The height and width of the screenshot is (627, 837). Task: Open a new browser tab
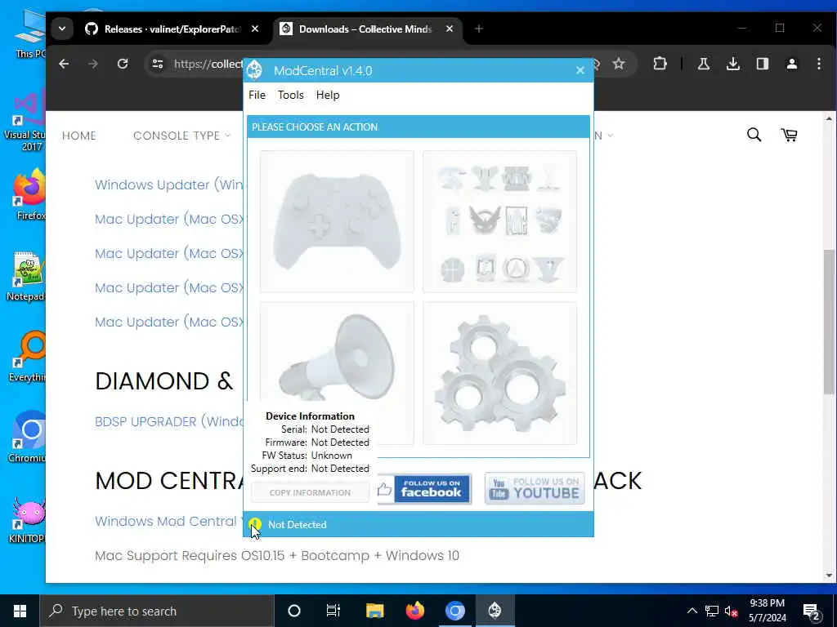[x=479, y=29]
